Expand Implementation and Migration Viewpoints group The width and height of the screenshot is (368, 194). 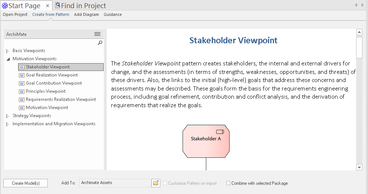[x=7, y=124]
